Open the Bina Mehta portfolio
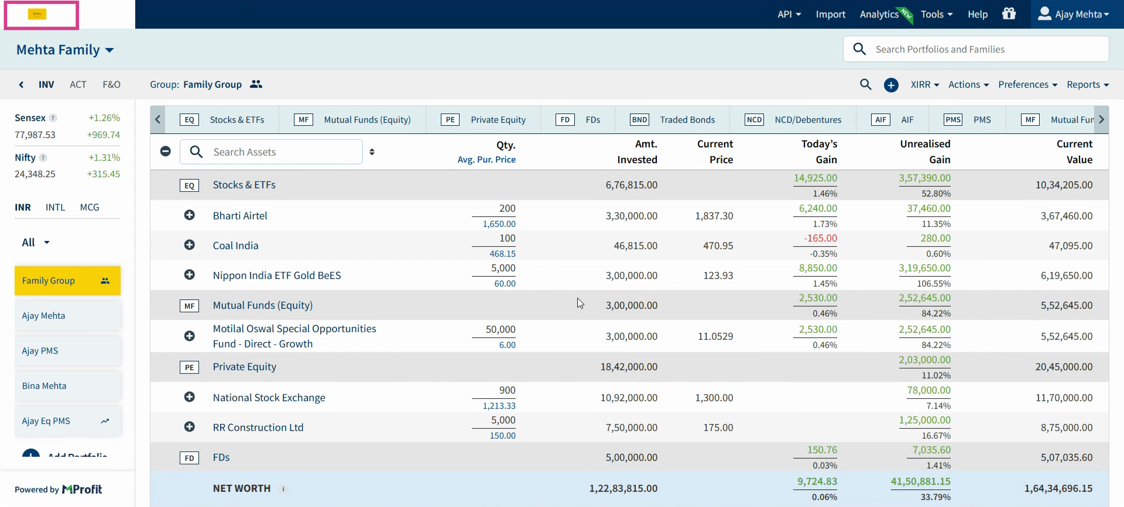The width and height of the screenshot is (1124, 507). point(68,386)
